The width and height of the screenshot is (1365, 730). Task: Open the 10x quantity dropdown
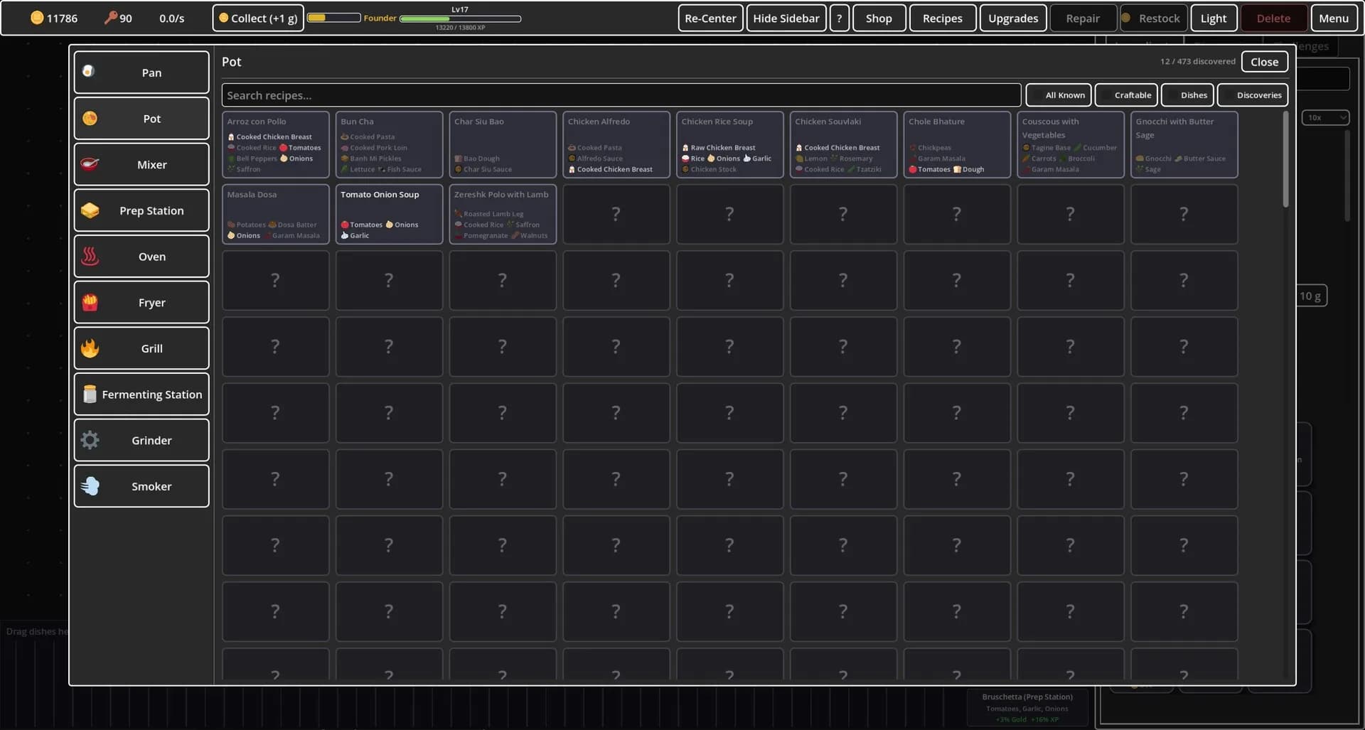point(1325,117)
